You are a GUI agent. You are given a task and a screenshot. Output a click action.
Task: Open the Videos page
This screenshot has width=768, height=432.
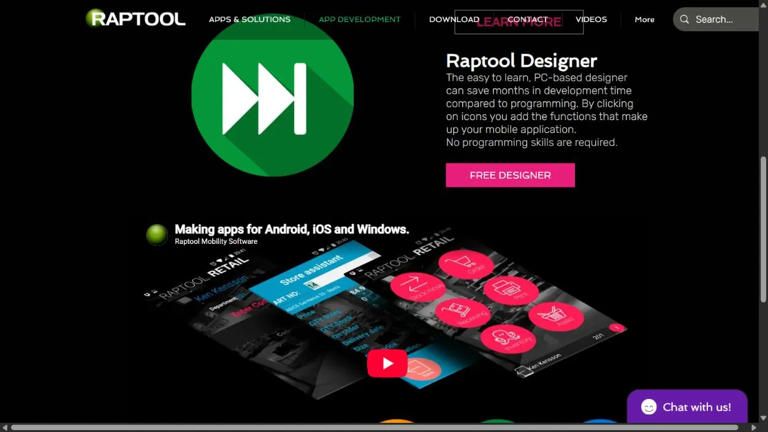tap(591, 20)
